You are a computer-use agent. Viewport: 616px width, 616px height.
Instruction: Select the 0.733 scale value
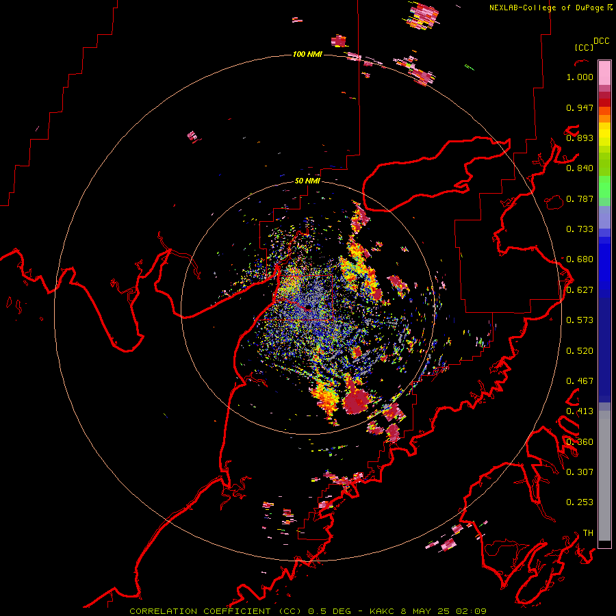[580, 229]
